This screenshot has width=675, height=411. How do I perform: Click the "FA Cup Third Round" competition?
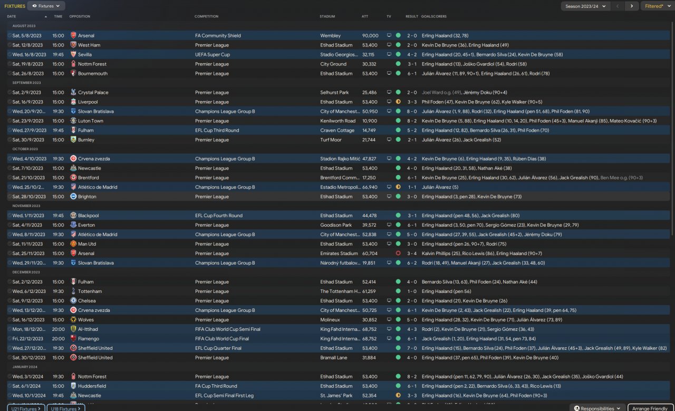tap(216, 386)
